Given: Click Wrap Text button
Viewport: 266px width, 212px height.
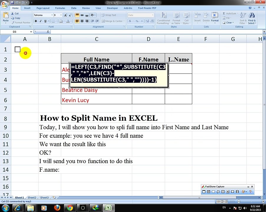Looking at the screenshot, I should (109, 15).
